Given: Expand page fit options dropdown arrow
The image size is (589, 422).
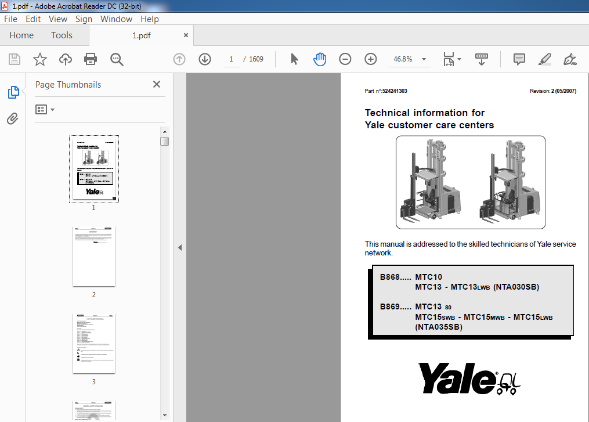Looking at the screenshot, I should [459, 59].
